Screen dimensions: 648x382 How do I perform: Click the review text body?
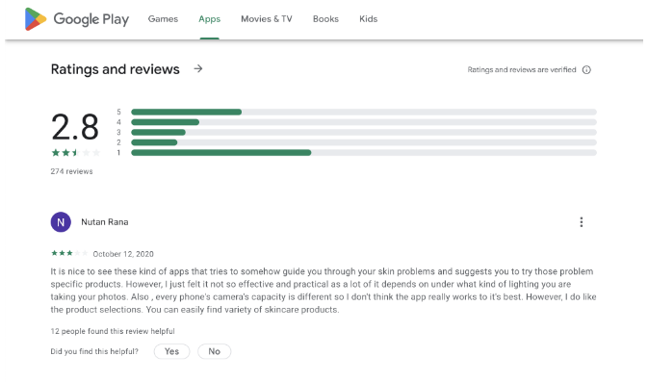324,291
